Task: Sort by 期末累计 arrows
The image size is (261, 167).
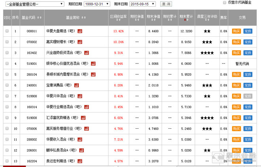Action: 186,20
